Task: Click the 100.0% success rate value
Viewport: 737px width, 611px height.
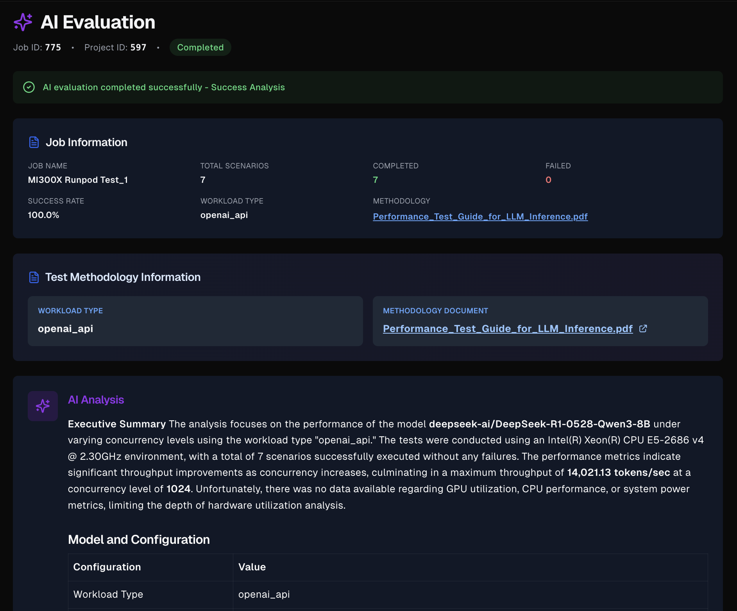Action: 43,215
